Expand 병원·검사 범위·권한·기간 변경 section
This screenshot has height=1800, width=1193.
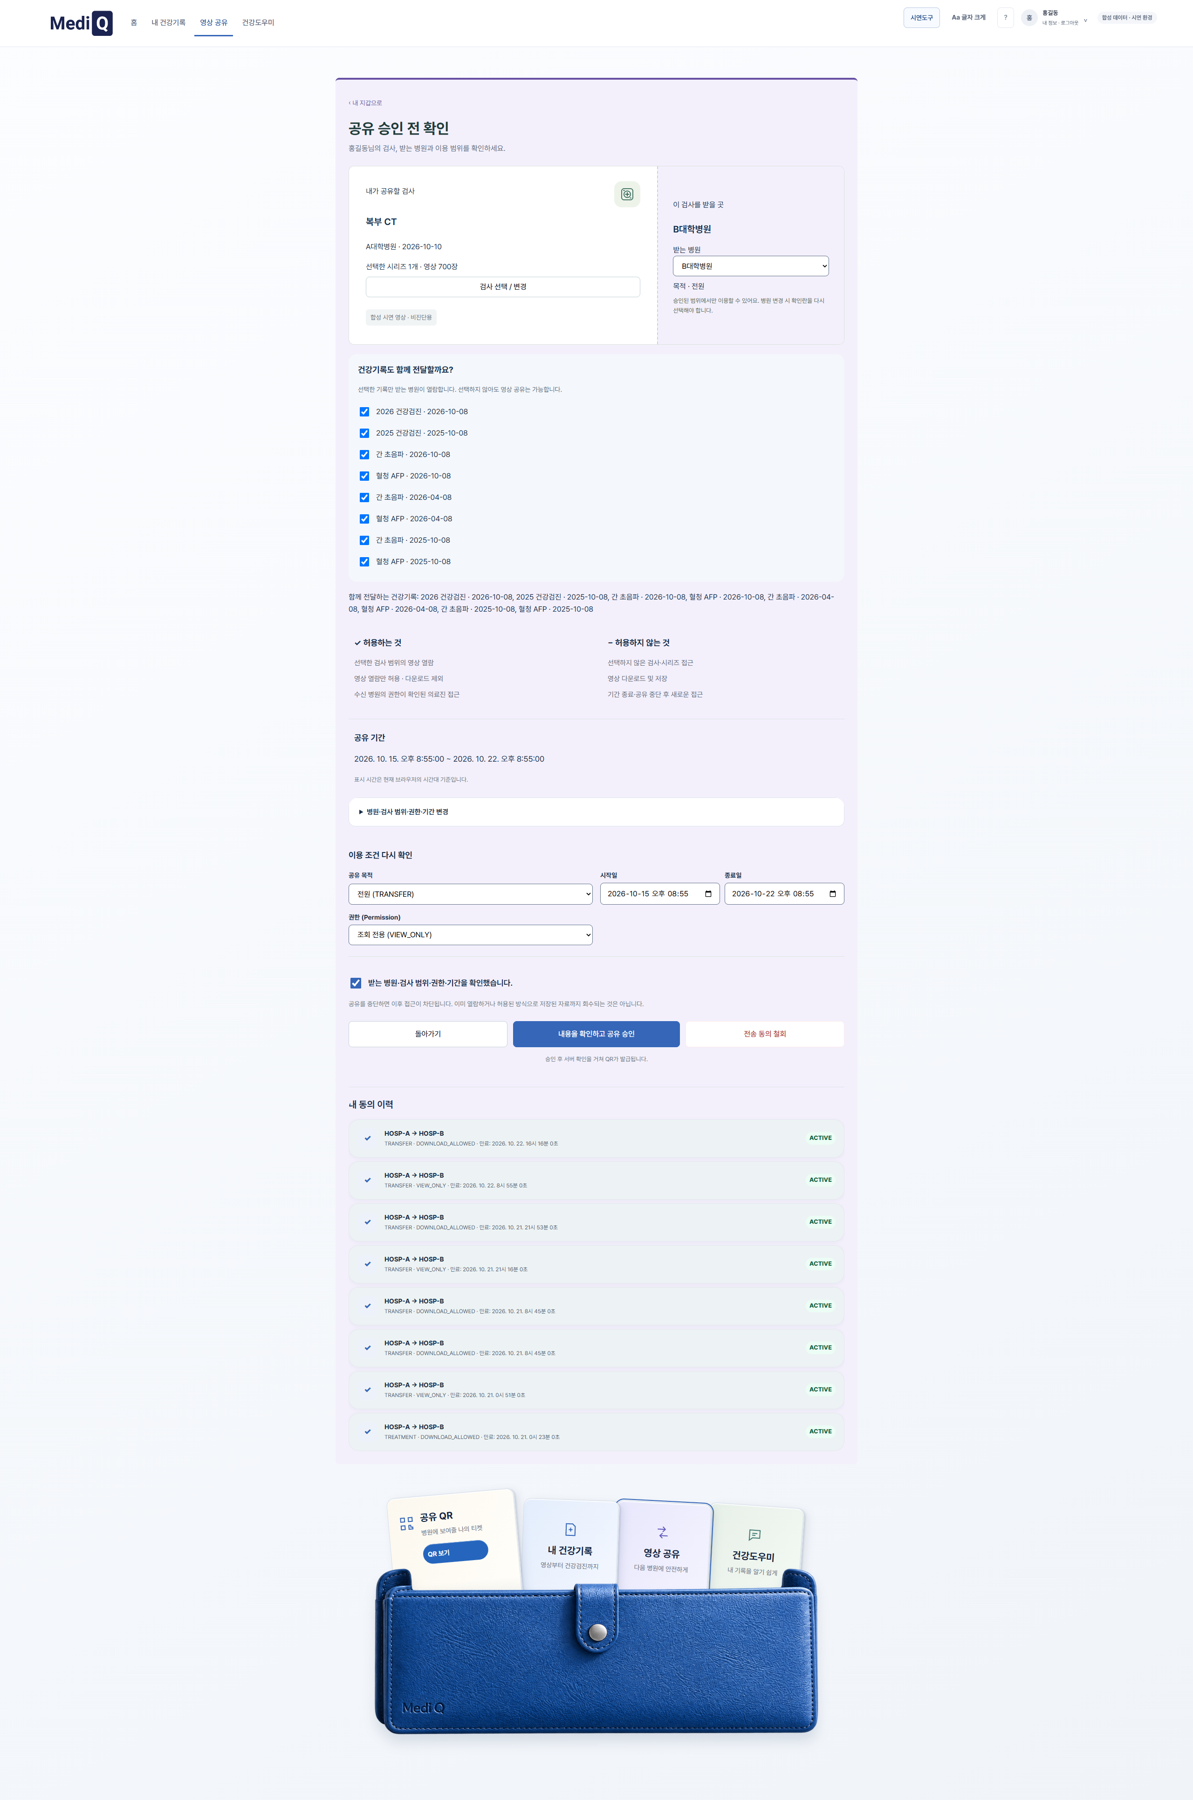(596, 811)
